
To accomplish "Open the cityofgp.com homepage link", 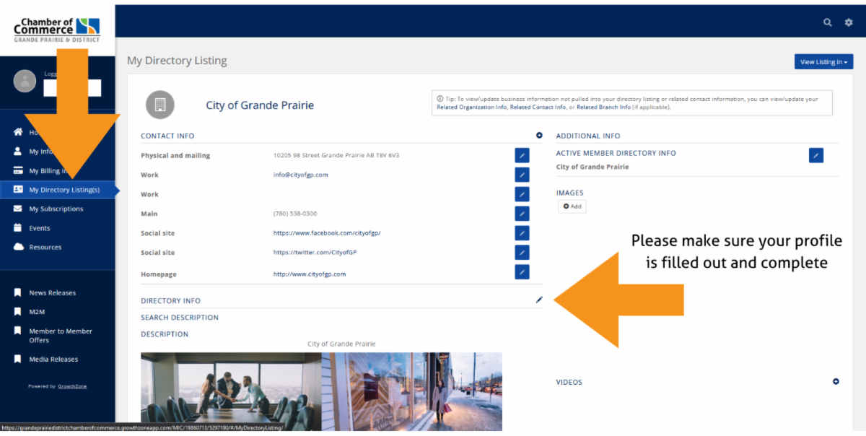I will (x=309, y=274).
